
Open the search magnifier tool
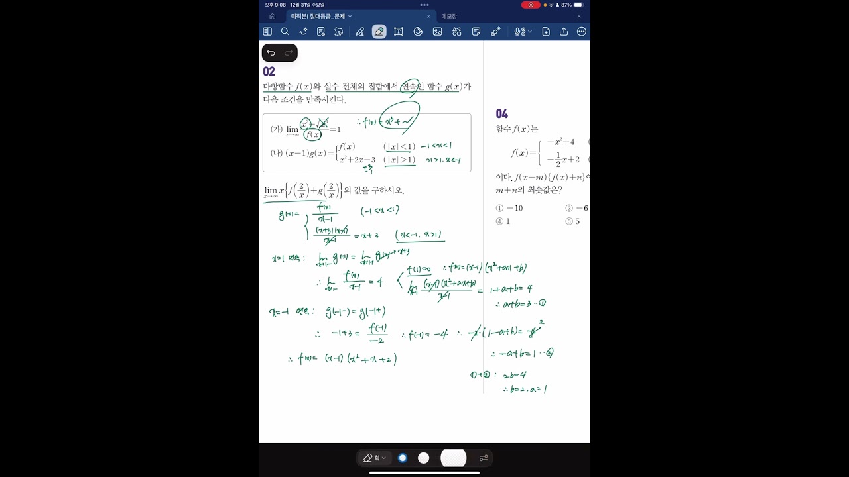coord(285,31)
